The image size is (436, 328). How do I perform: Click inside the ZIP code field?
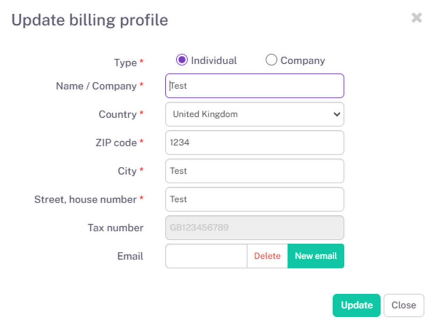click(255, 143)
